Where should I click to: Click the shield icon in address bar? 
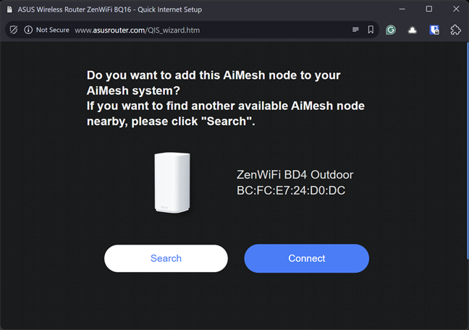pyautogui.click(x=13, y=30)
